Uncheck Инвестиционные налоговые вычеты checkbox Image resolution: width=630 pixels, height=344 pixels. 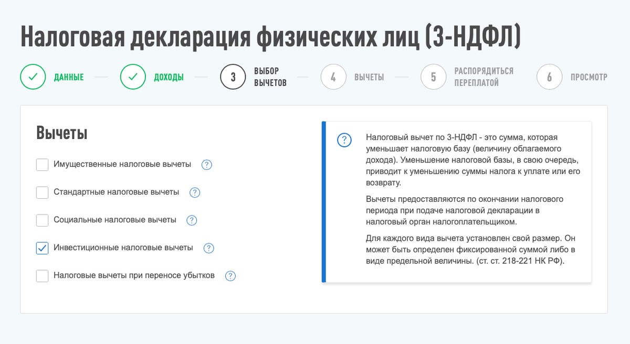click(43, 248)
